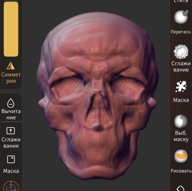Select the Маска splatter tool on right
The width and height of the screenshot is (192, 191).
coord(181,92)
